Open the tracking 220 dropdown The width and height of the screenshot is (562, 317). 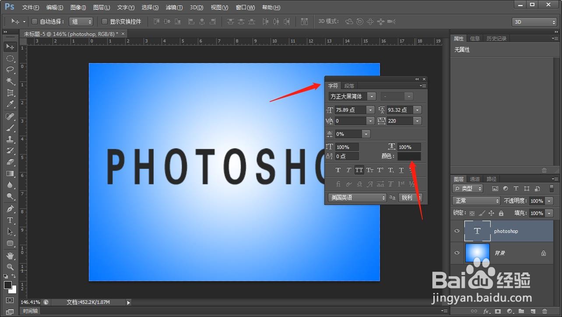(418, 121)
